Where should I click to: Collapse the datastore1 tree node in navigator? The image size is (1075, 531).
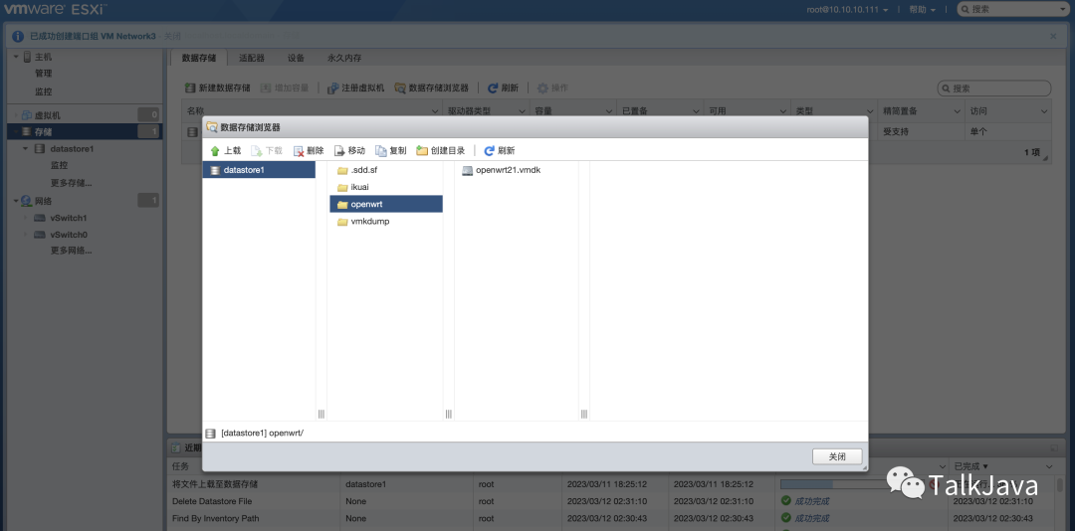[x=26, y=149]
